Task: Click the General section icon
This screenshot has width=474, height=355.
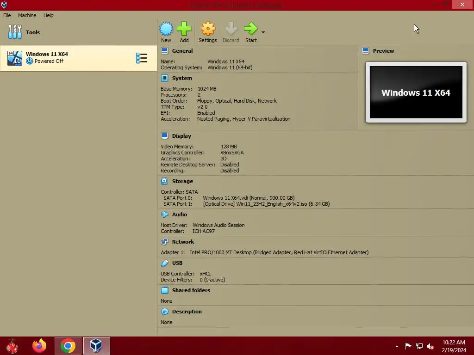Action: click(164, 51)
